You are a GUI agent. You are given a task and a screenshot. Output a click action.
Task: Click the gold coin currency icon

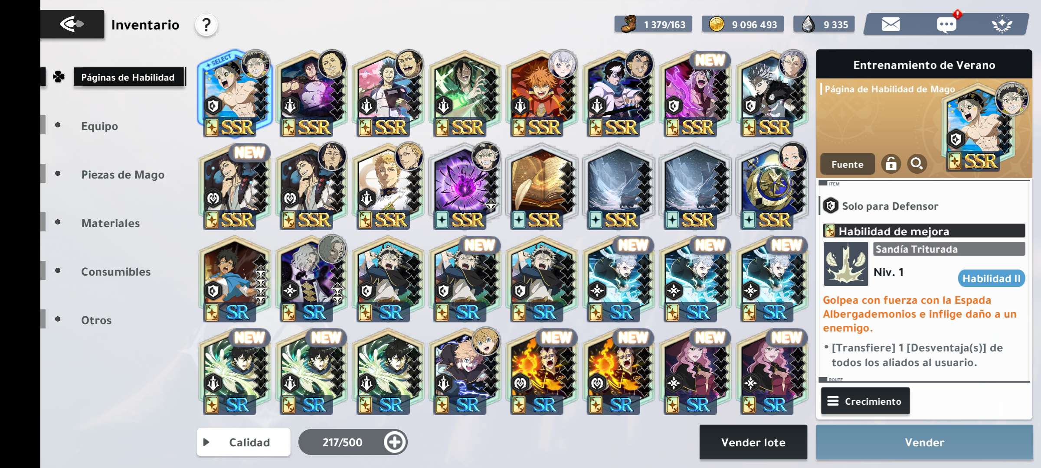click(717, 24)
